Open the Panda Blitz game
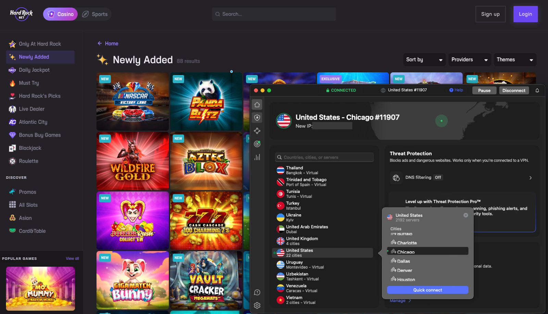 [x=206, y=101]
